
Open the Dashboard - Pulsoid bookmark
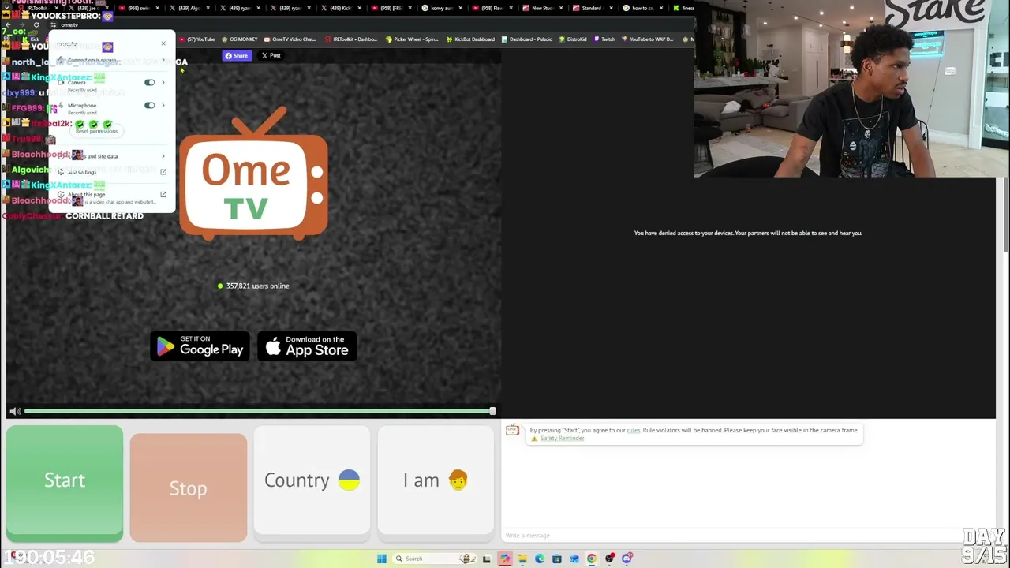[x=526, y=39]
